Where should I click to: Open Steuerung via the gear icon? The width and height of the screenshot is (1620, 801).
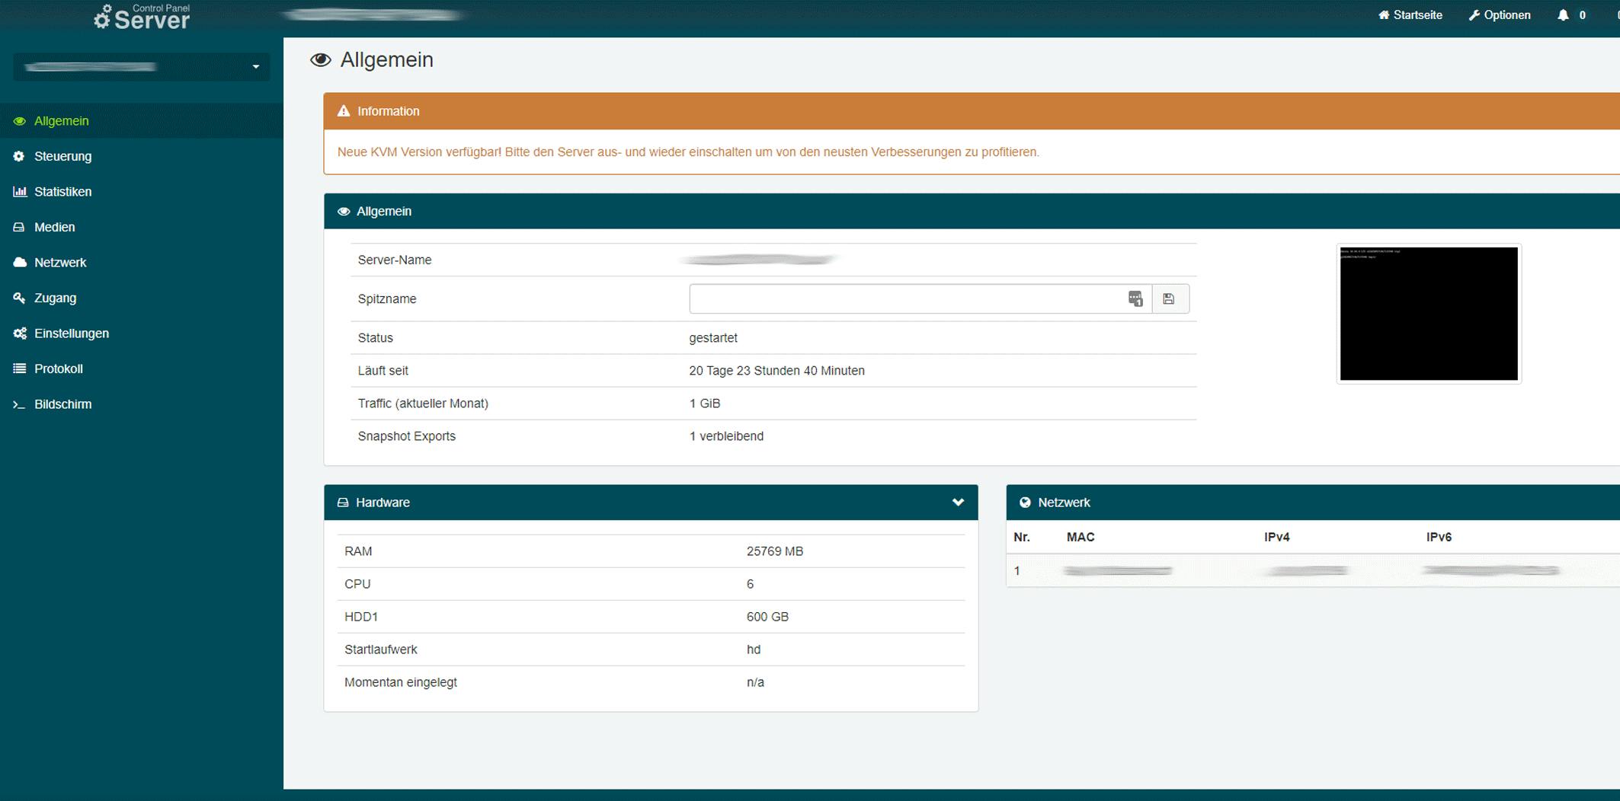20,156
